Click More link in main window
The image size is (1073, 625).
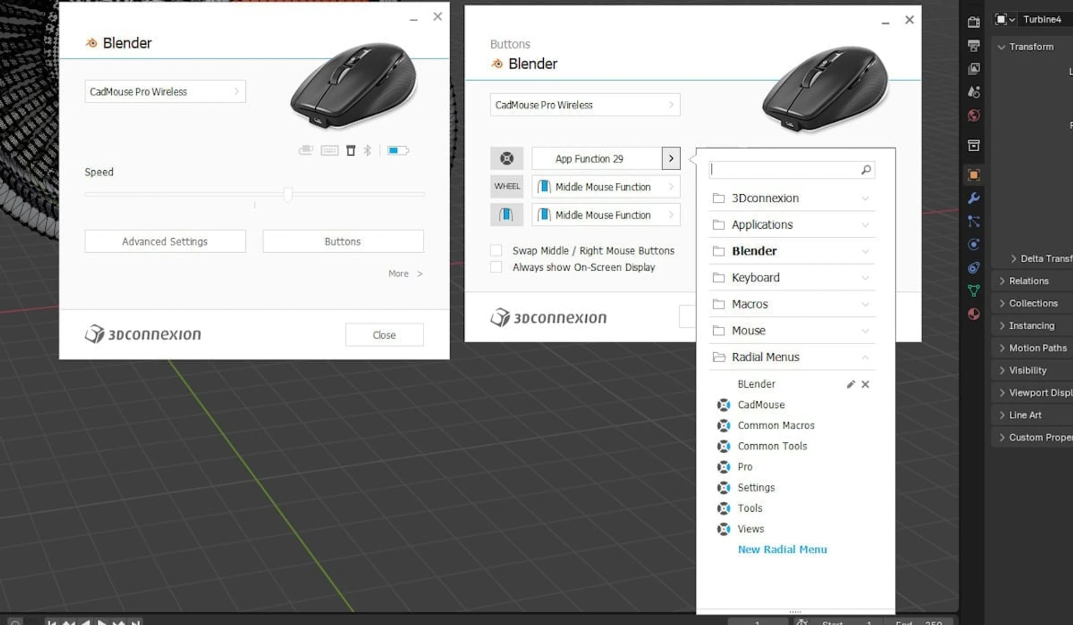(x=405, y=273)
